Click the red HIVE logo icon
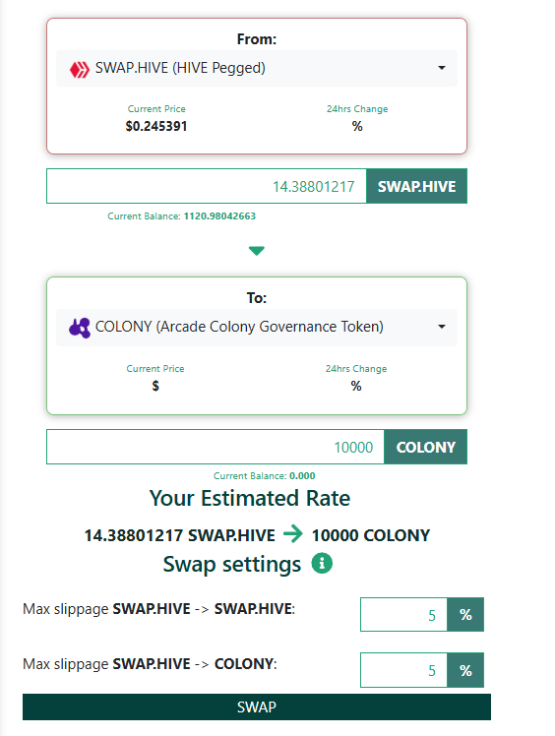The height and width of the screenshot is (736, 555). point(80,70)
